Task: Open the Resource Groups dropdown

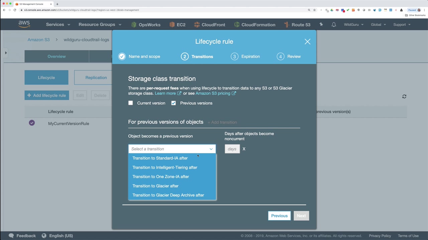Action: coord(100,25)
